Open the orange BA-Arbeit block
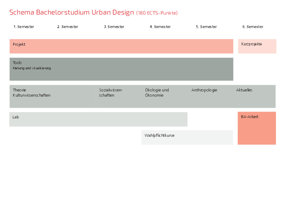 (x=257, y=128)
